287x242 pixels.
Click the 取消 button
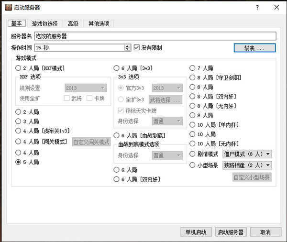pyautogui.click(x=265, y=232)
